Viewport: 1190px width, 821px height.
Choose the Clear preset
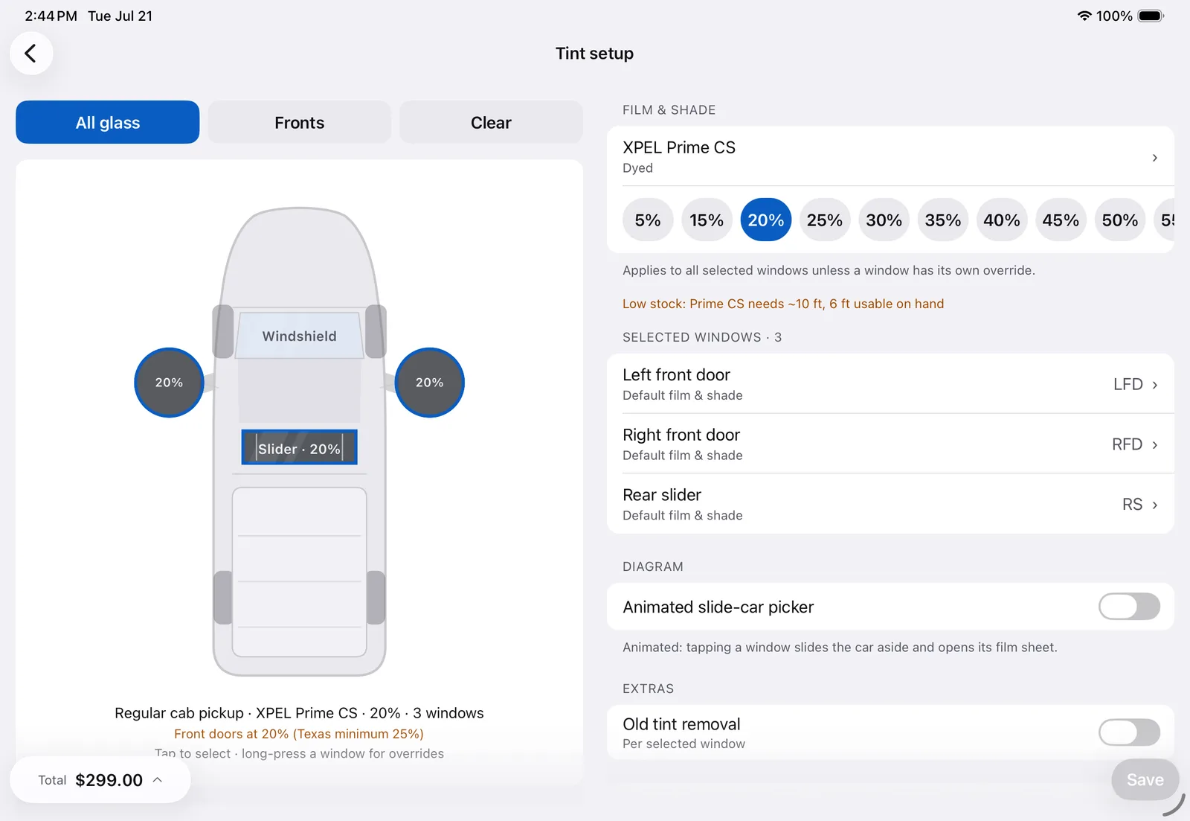(491, 122)
